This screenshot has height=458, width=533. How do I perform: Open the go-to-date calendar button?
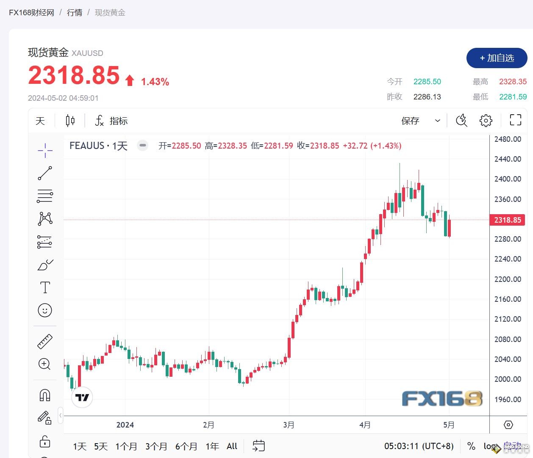tap(258, 446)
